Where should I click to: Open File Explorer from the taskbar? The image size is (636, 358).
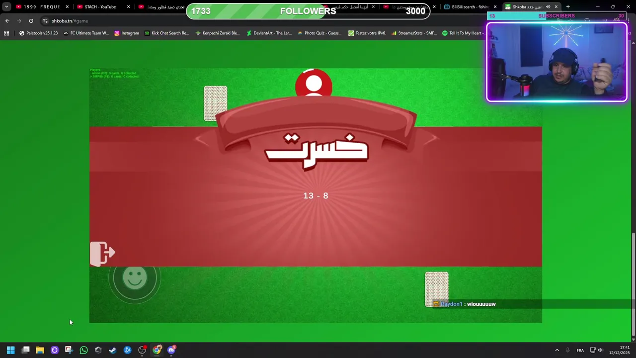point(40,350)
